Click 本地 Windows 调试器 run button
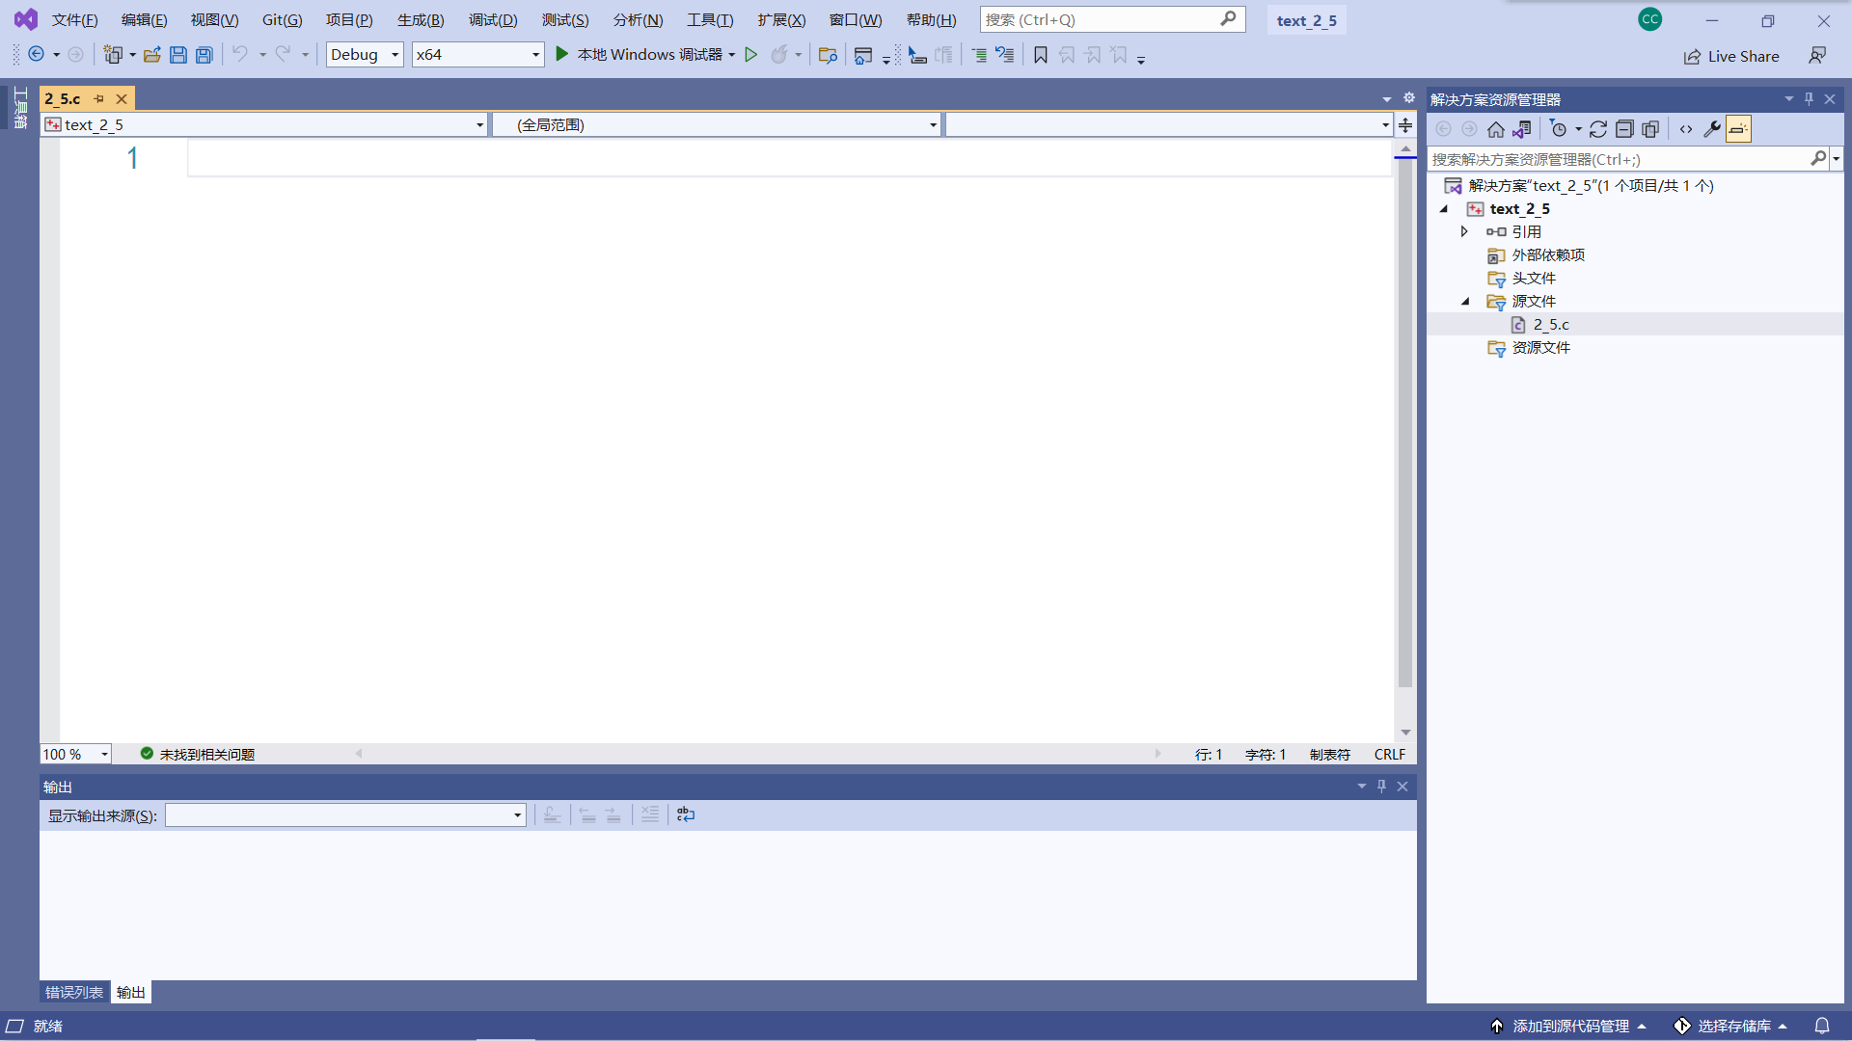1852x1041 pixels. click(x=641, y=55)
